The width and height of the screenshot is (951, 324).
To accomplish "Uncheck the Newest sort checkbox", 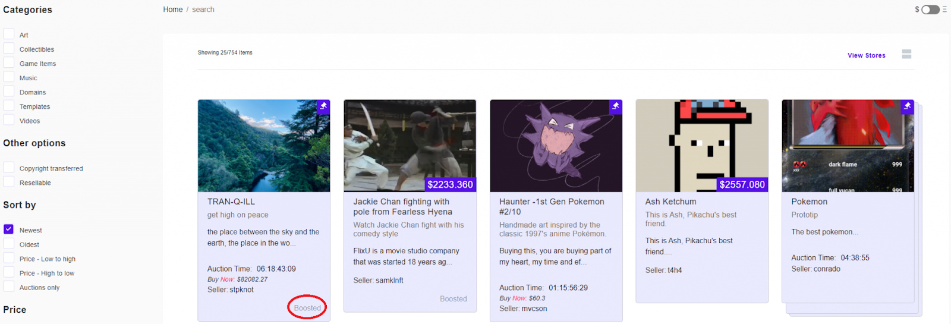I will pos(9,229).
